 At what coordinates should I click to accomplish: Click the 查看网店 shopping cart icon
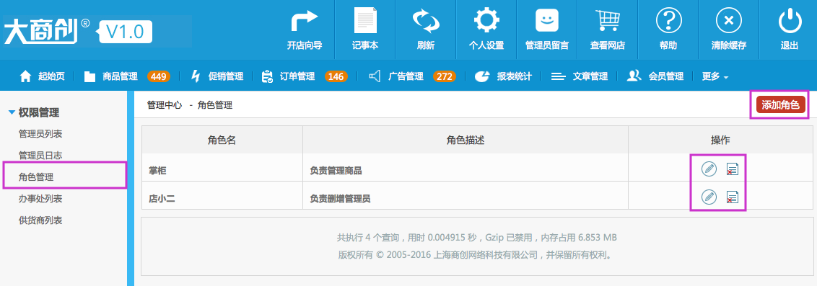(608, 22)
